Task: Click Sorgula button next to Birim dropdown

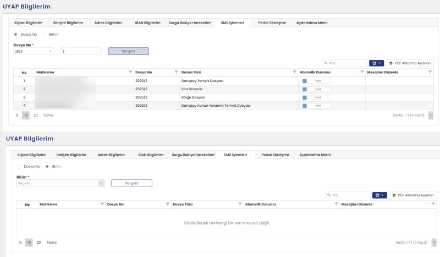Action: [x=131, y=183]
